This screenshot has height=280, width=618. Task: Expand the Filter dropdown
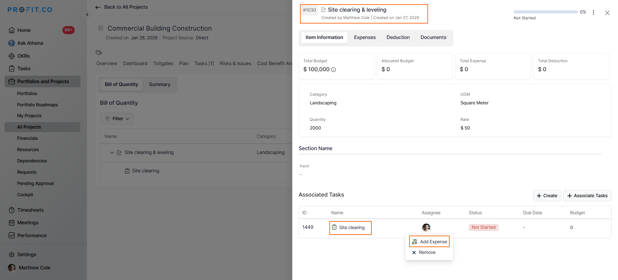[117, 119]
